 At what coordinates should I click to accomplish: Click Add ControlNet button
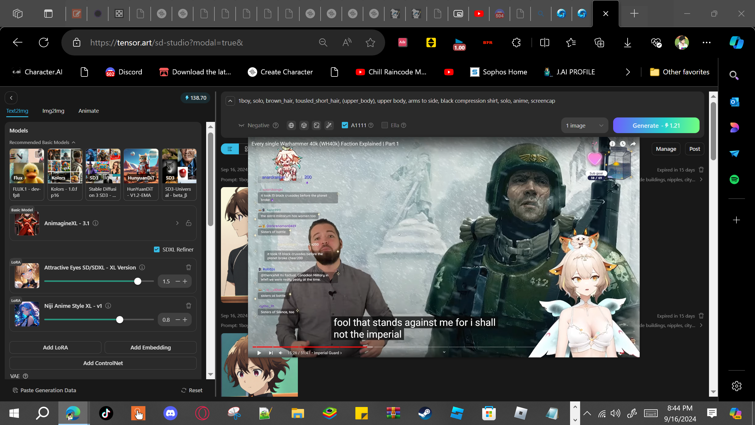pyautogui.click(x=103, y=363)
